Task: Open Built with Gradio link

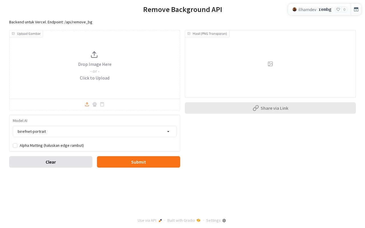Action: pos(184,221)
